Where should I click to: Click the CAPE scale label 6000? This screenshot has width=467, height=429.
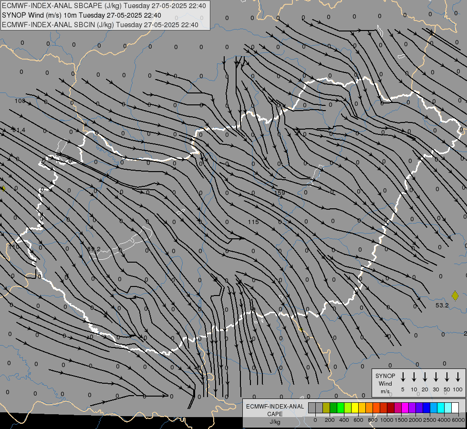pyautogui.click(x=458, y=420)
